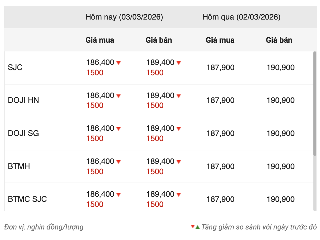Click the red down triangle in the legend
Image resolution: width=320 pixels, height=240 pixels.
192,226
